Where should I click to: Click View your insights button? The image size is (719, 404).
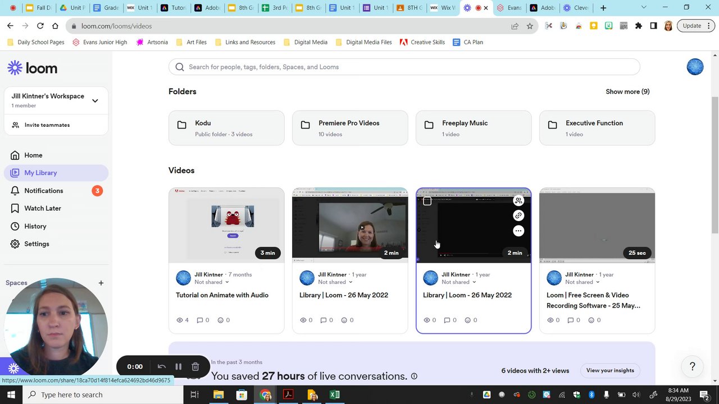610,370
